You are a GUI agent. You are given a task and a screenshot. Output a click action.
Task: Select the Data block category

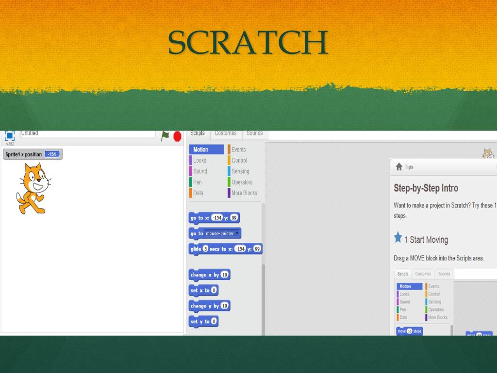198,193
